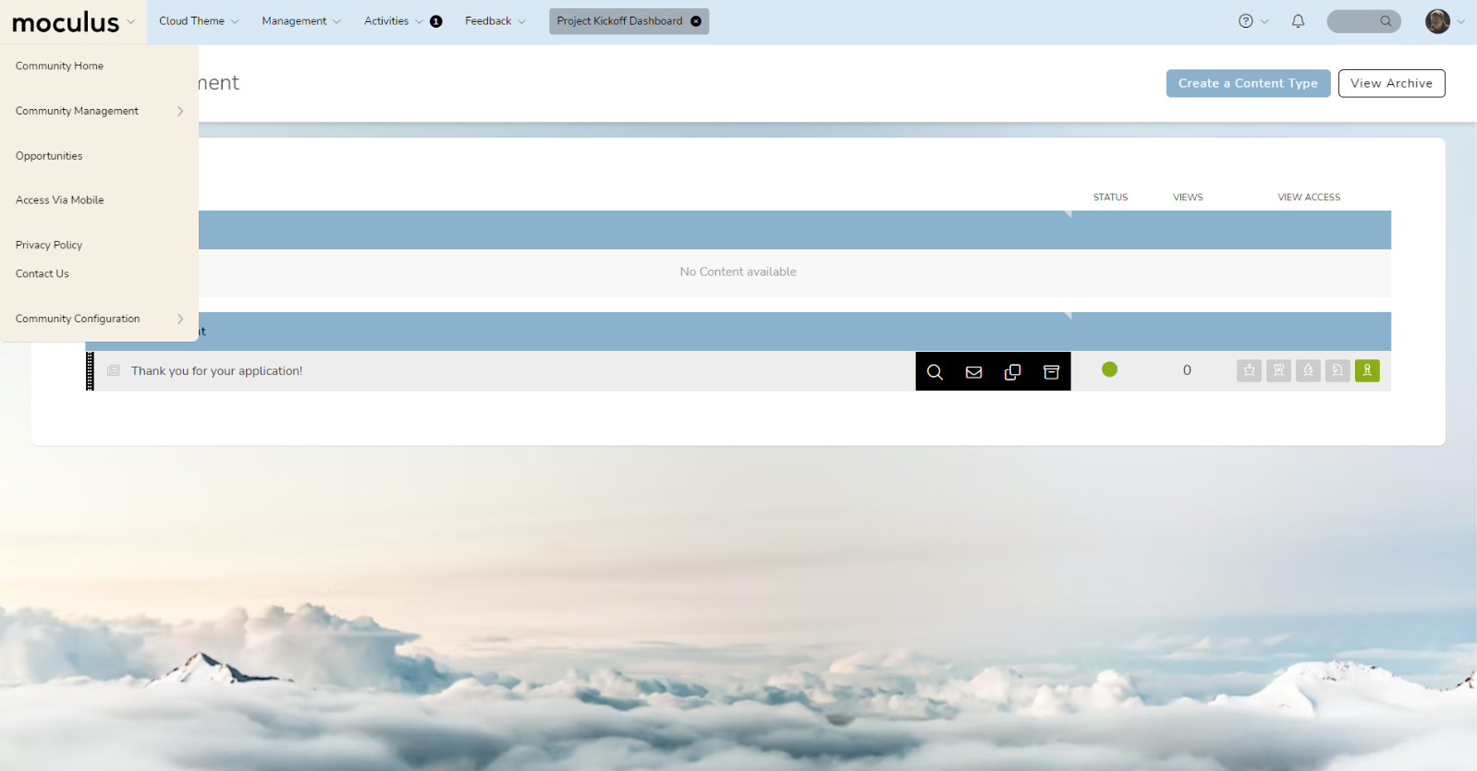Select Community Management menu entry
This screenshot has height=771, width=1477.
(77, 111)
